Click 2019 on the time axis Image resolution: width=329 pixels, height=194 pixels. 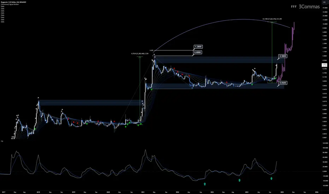(x=73, y=192)
